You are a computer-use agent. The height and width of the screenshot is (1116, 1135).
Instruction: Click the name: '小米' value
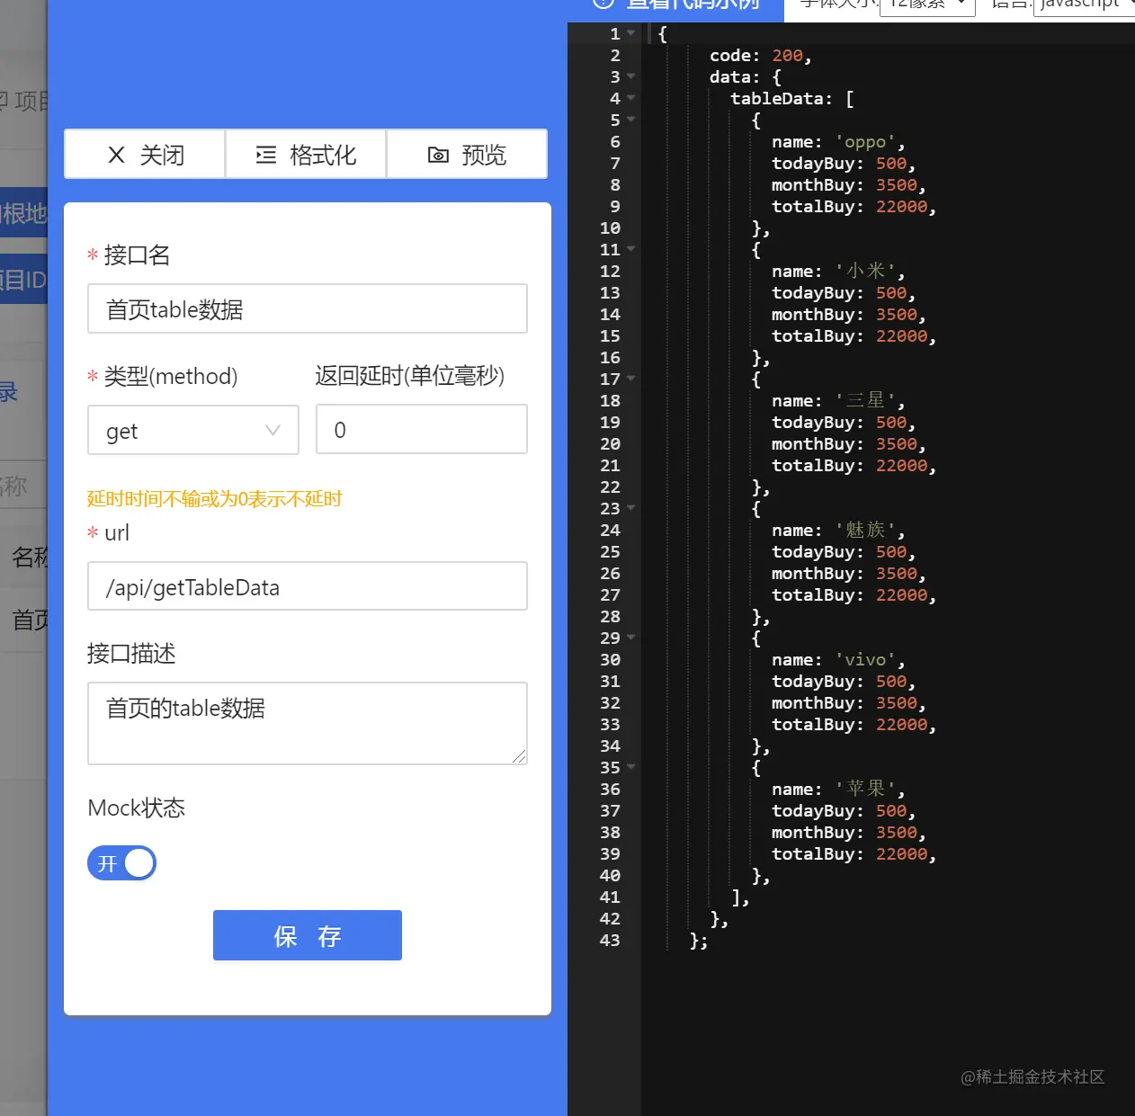(865, 272)
